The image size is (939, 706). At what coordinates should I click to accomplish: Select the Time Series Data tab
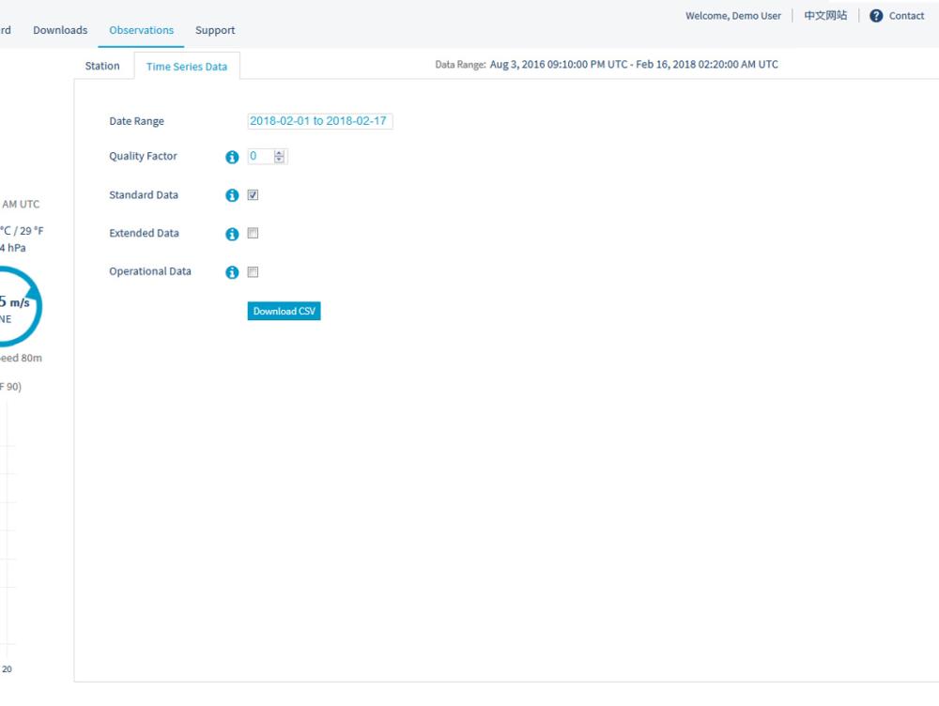pyautogui.click(x=187, y=67)
